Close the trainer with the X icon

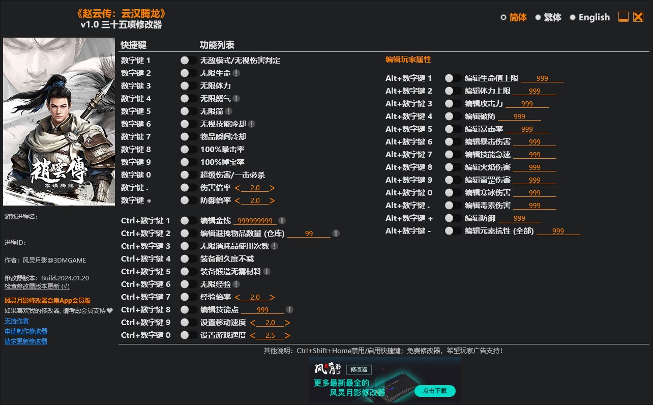coord(638,17)
